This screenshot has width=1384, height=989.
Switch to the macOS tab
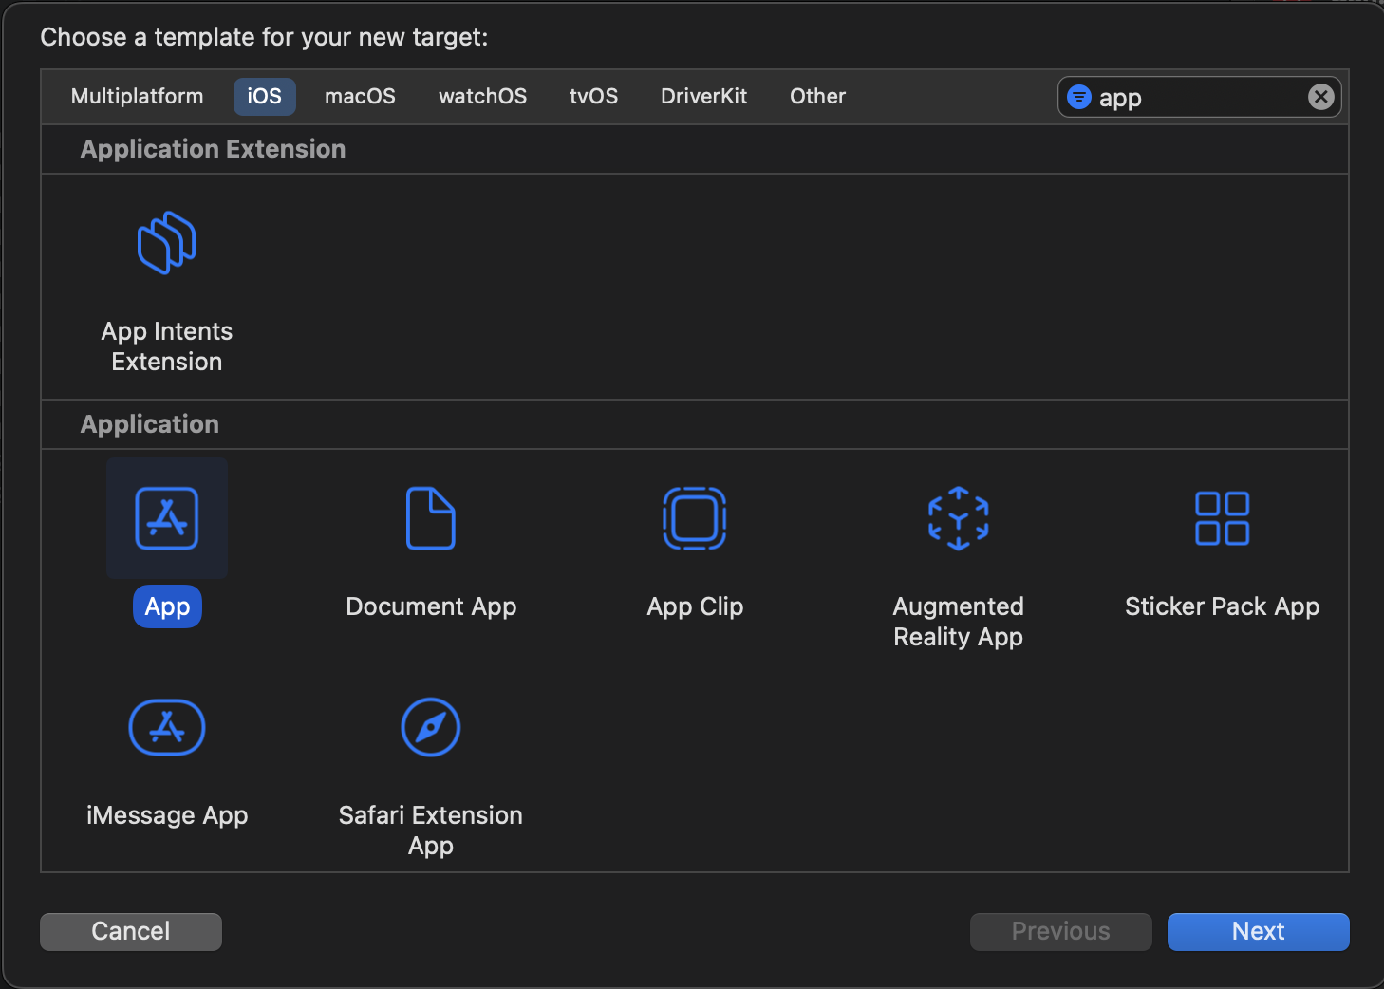point(360,97)
